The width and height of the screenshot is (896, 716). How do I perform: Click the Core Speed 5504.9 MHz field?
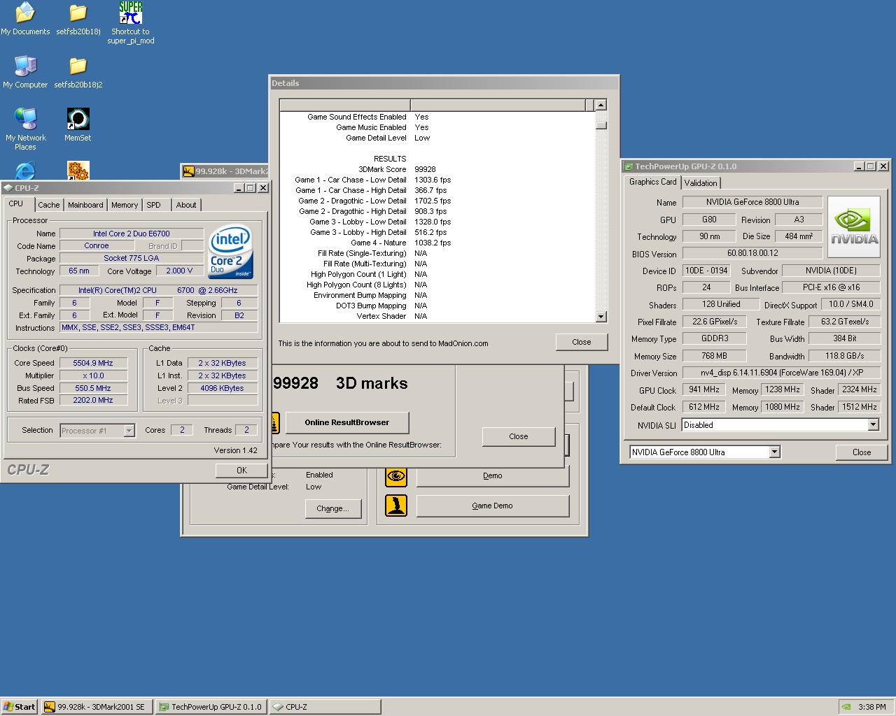coord(93,363)
